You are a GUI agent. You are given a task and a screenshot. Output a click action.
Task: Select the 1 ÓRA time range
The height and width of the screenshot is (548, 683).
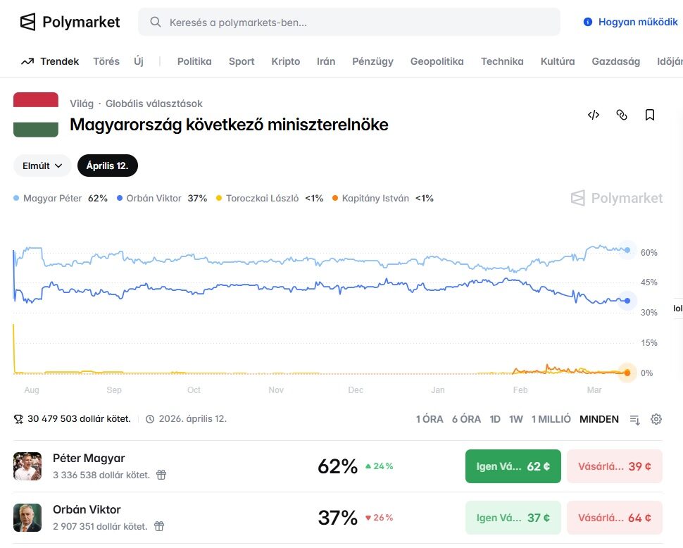430,419
